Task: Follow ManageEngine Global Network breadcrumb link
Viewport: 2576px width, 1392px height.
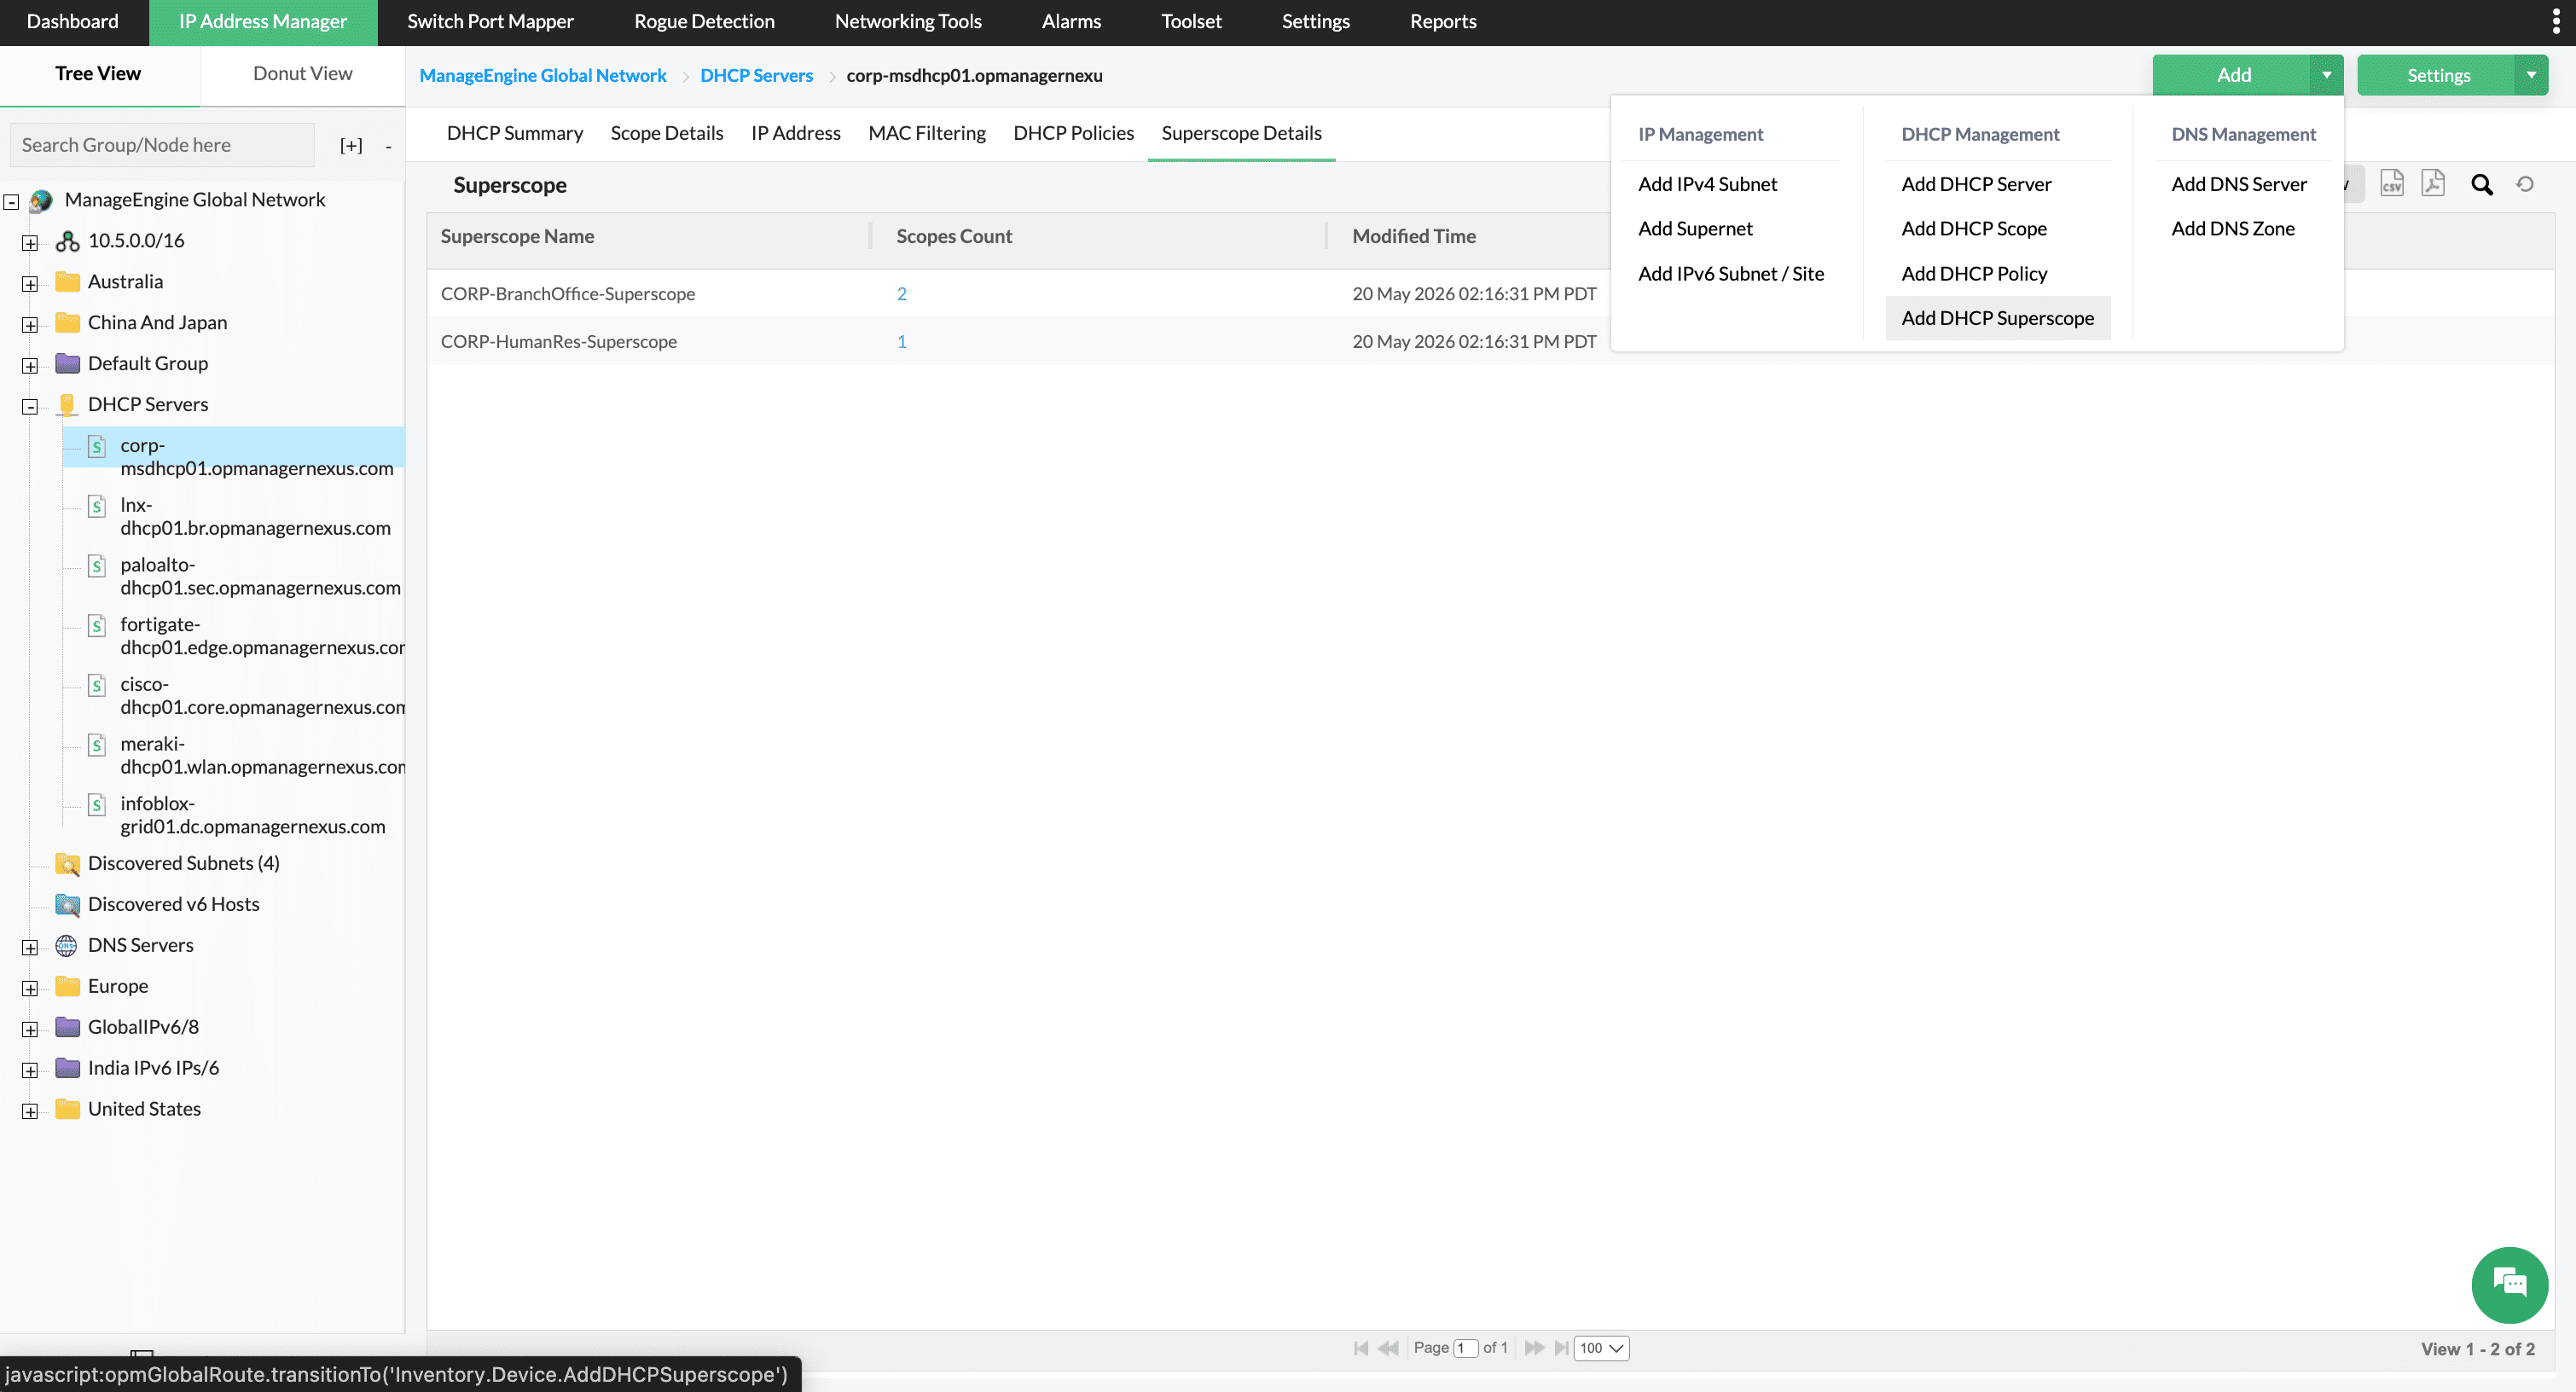Action: click(543, 75)
